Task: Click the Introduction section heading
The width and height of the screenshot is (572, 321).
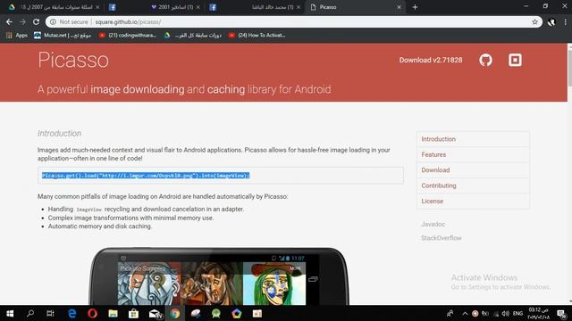Action: pos(60,133)
